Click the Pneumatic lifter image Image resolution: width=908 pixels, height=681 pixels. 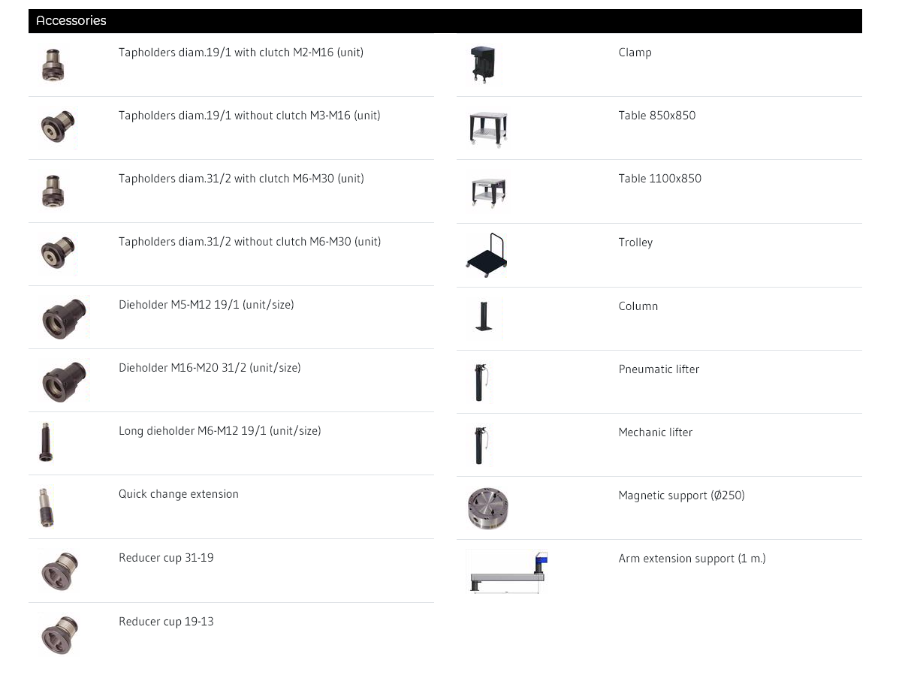pyautogui.click(x=480, y=382)
